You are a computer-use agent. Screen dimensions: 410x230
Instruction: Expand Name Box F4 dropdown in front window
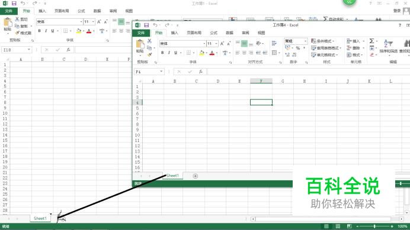point(161,72)
